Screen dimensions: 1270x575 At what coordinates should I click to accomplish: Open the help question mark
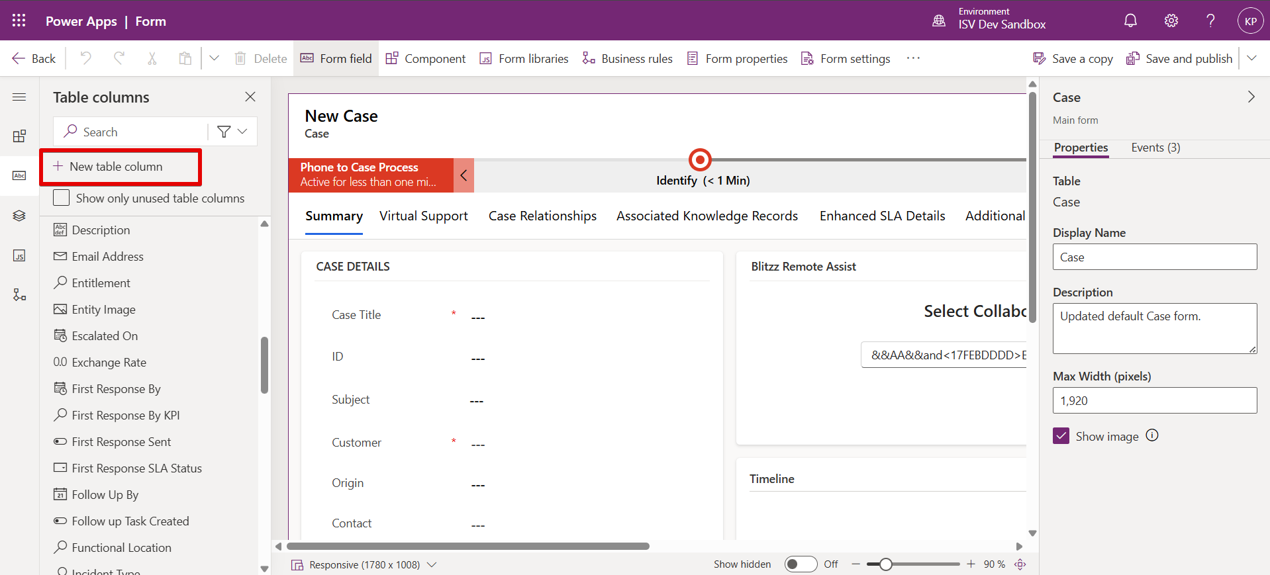click(x=1210, y=21)
